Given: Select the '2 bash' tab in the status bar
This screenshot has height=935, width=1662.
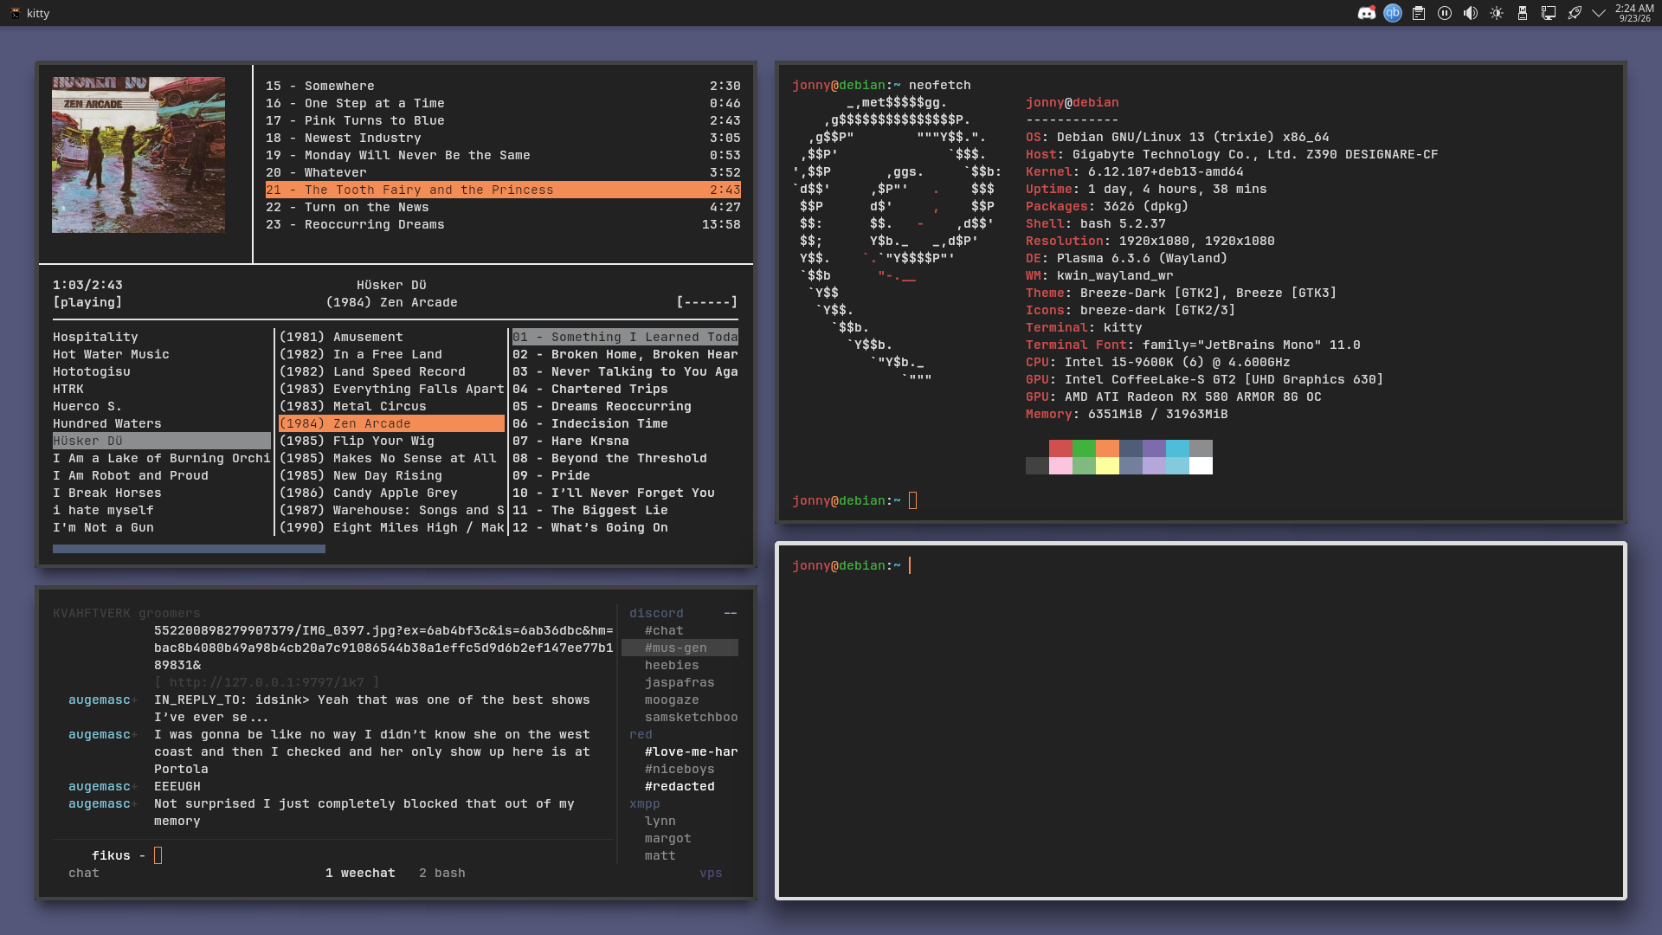Looking at the screenshot, I should [441, 873].
